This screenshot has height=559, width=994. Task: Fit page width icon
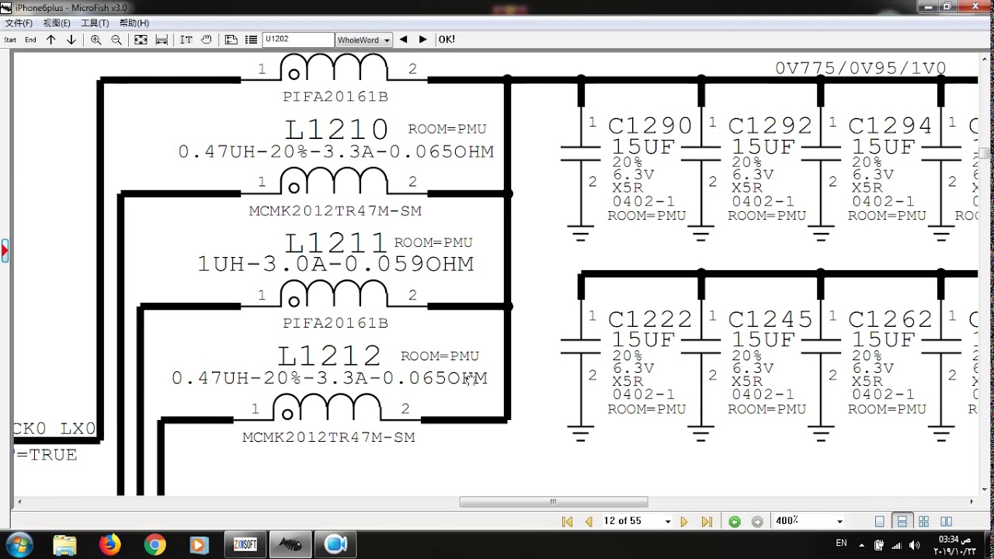[162, 40]
